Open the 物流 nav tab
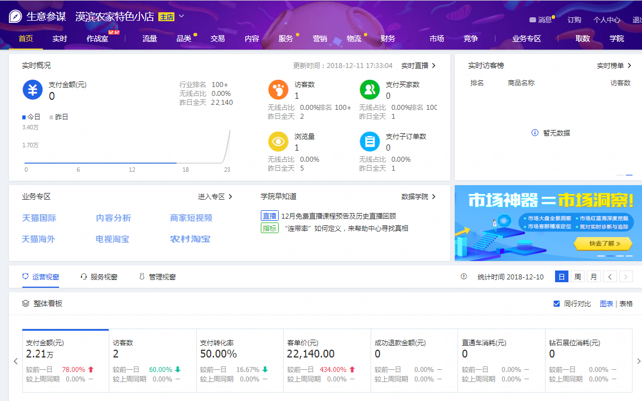Screen dimensions: 642x401 point(354,38)
